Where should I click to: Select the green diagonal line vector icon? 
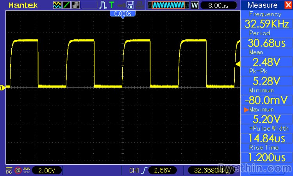click(66, 5)
